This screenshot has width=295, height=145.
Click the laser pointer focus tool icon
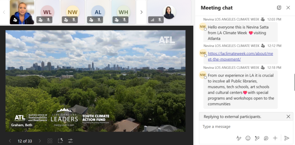pos(60,141)
